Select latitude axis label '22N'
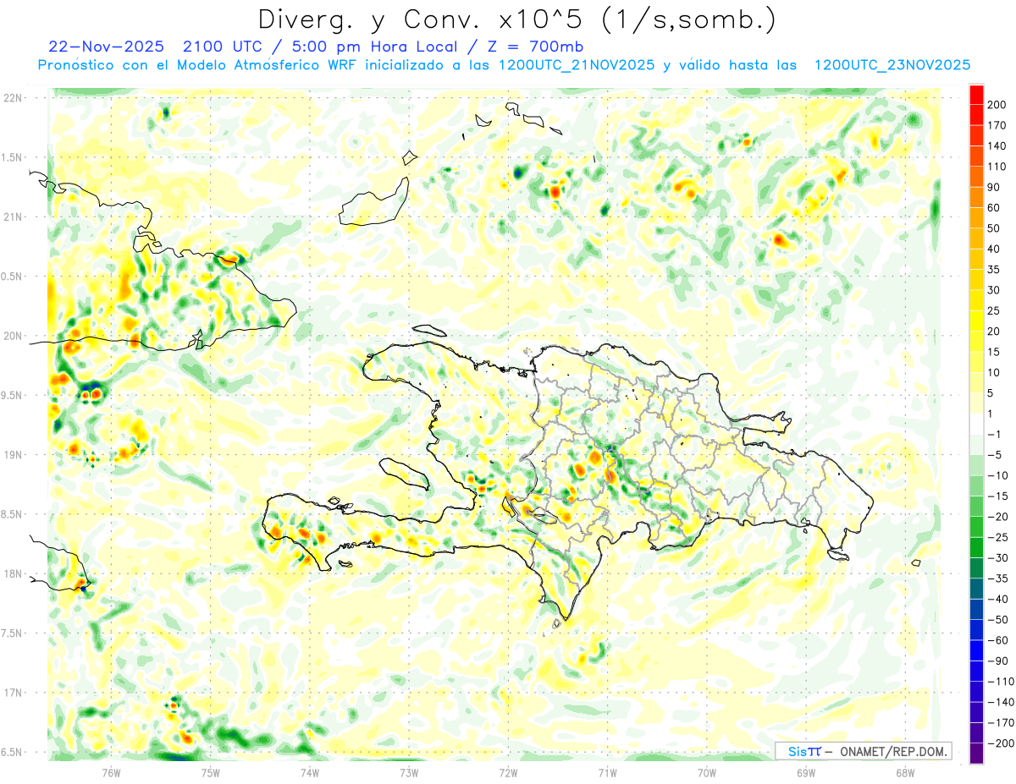This screenshot has height=784, width=1016. coord(13,97)
